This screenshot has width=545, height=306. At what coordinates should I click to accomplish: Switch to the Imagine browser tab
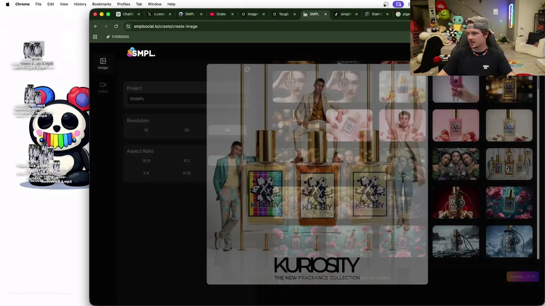[252, 14]
